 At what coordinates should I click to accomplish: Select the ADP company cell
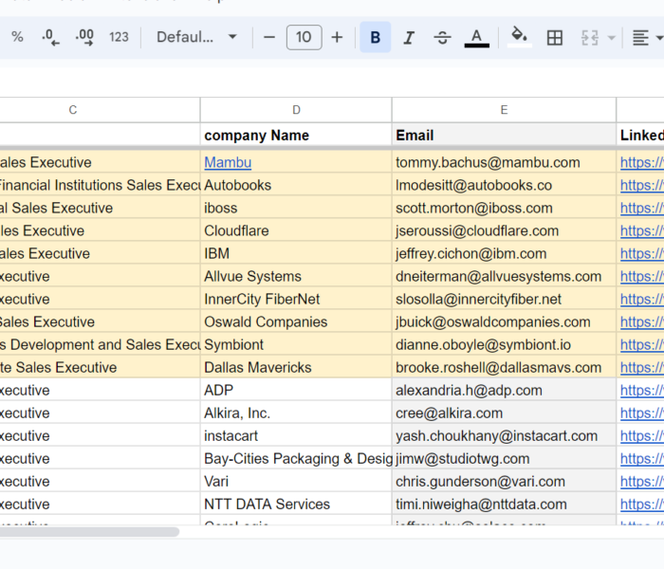tap(296, 391)
